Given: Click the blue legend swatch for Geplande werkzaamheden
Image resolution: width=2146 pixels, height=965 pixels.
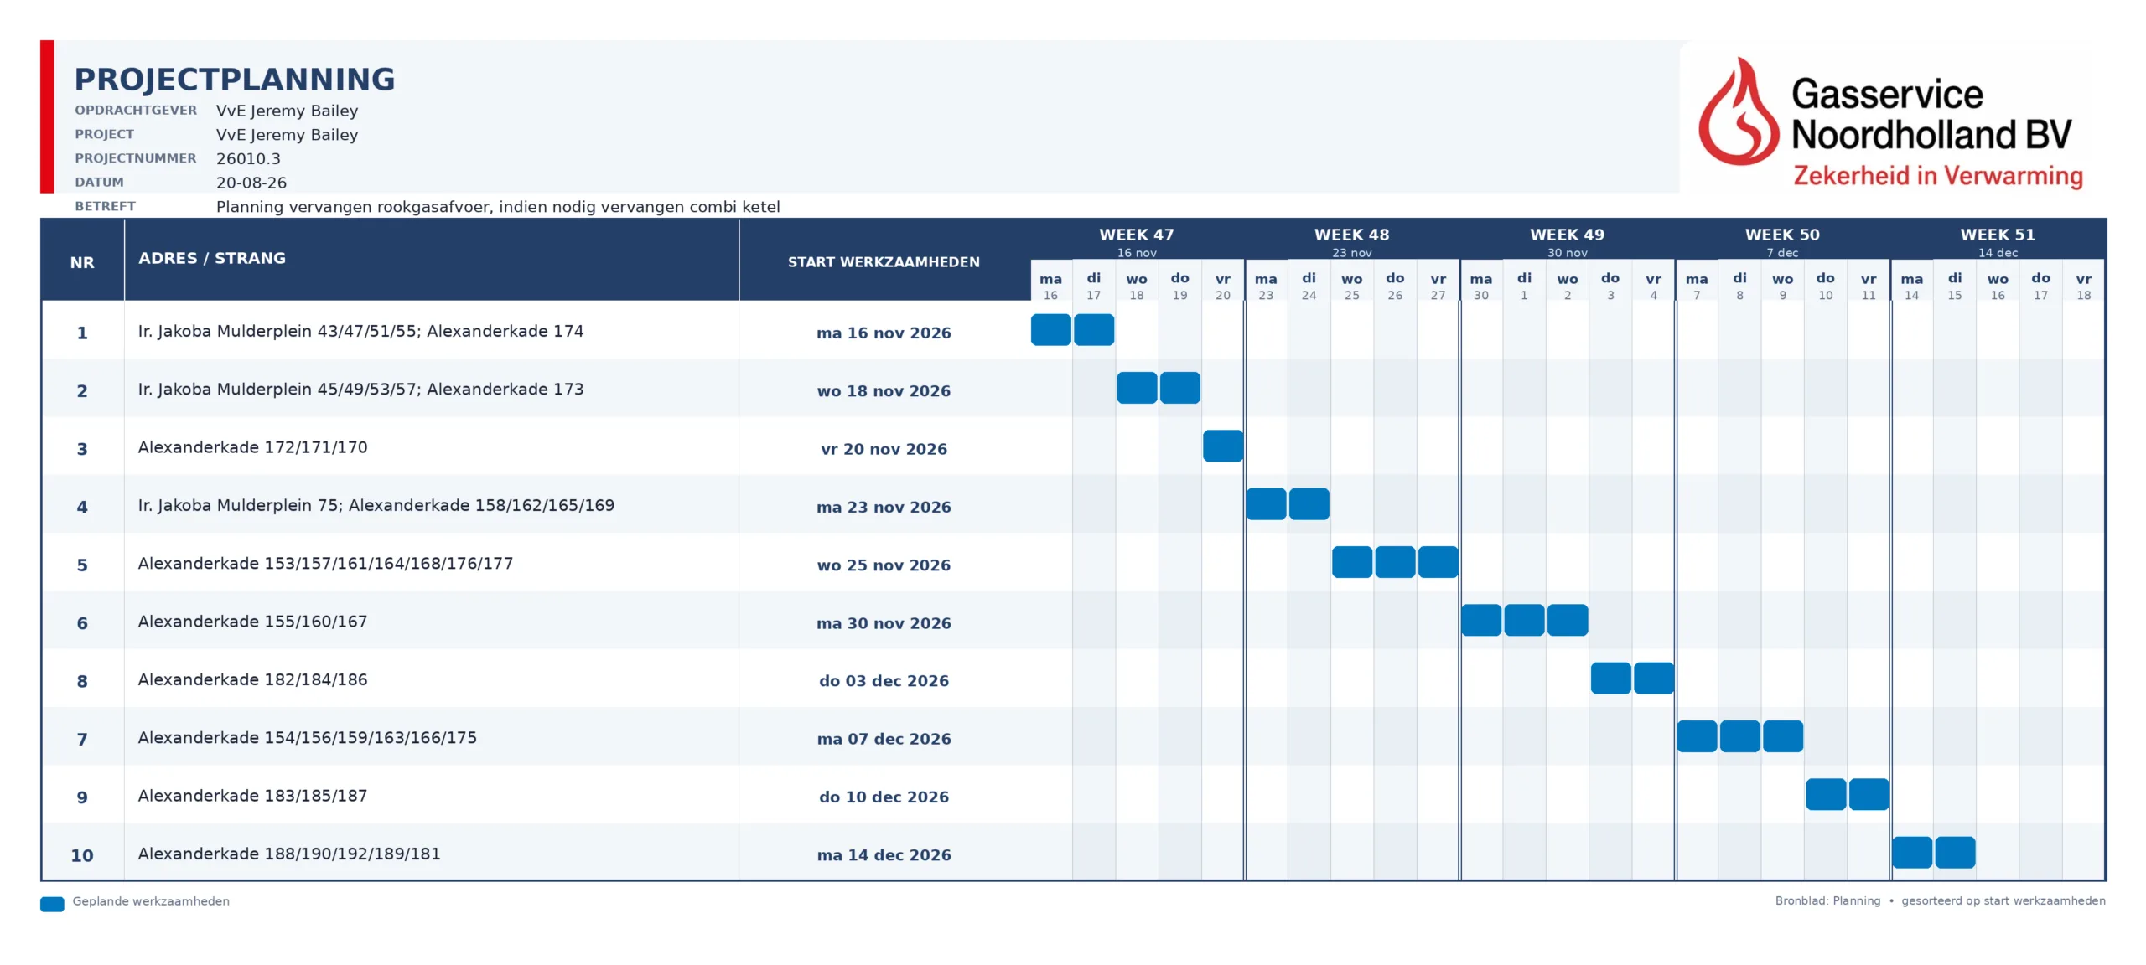Looking at the screenshot, I should 52,904.
